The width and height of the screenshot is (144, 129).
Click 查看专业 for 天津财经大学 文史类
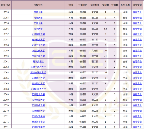click(137, 105)
